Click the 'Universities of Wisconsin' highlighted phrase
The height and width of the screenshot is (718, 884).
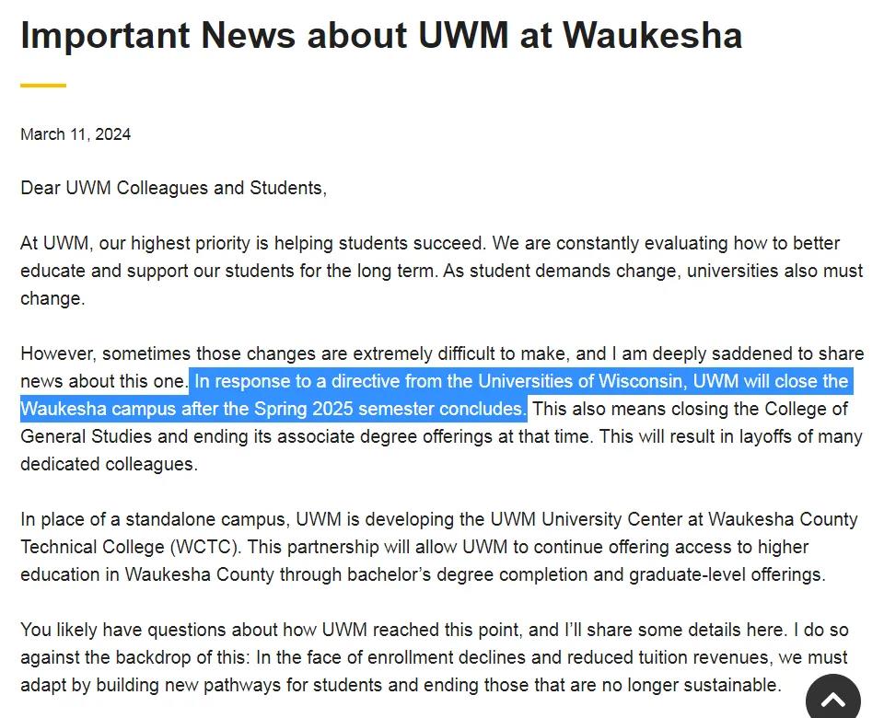pyautogui.click(x=582, y=381)
